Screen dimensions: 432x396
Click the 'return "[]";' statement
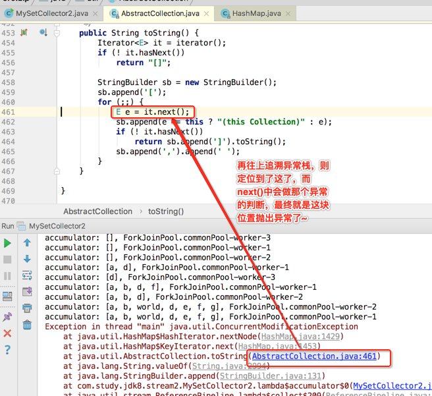point(144,63)
